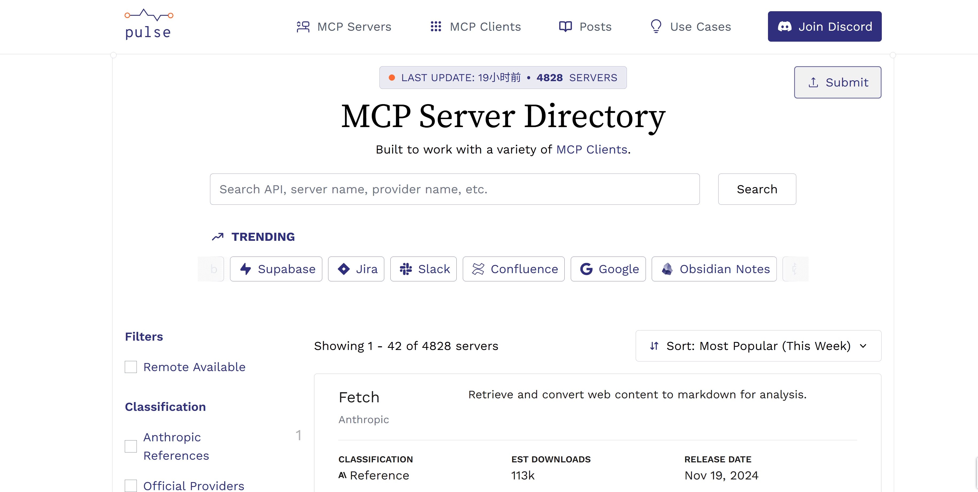Open the Pulse logo home link
Image resolution: width=978 pixels, height=492 pixels.
(x=149, y=24)
